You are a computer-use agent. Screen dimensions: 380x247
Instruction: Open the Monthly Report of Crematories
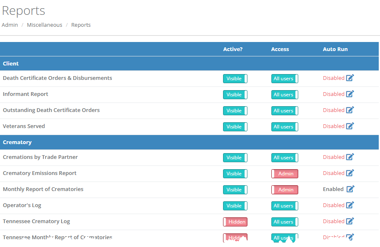coord(43,189)
